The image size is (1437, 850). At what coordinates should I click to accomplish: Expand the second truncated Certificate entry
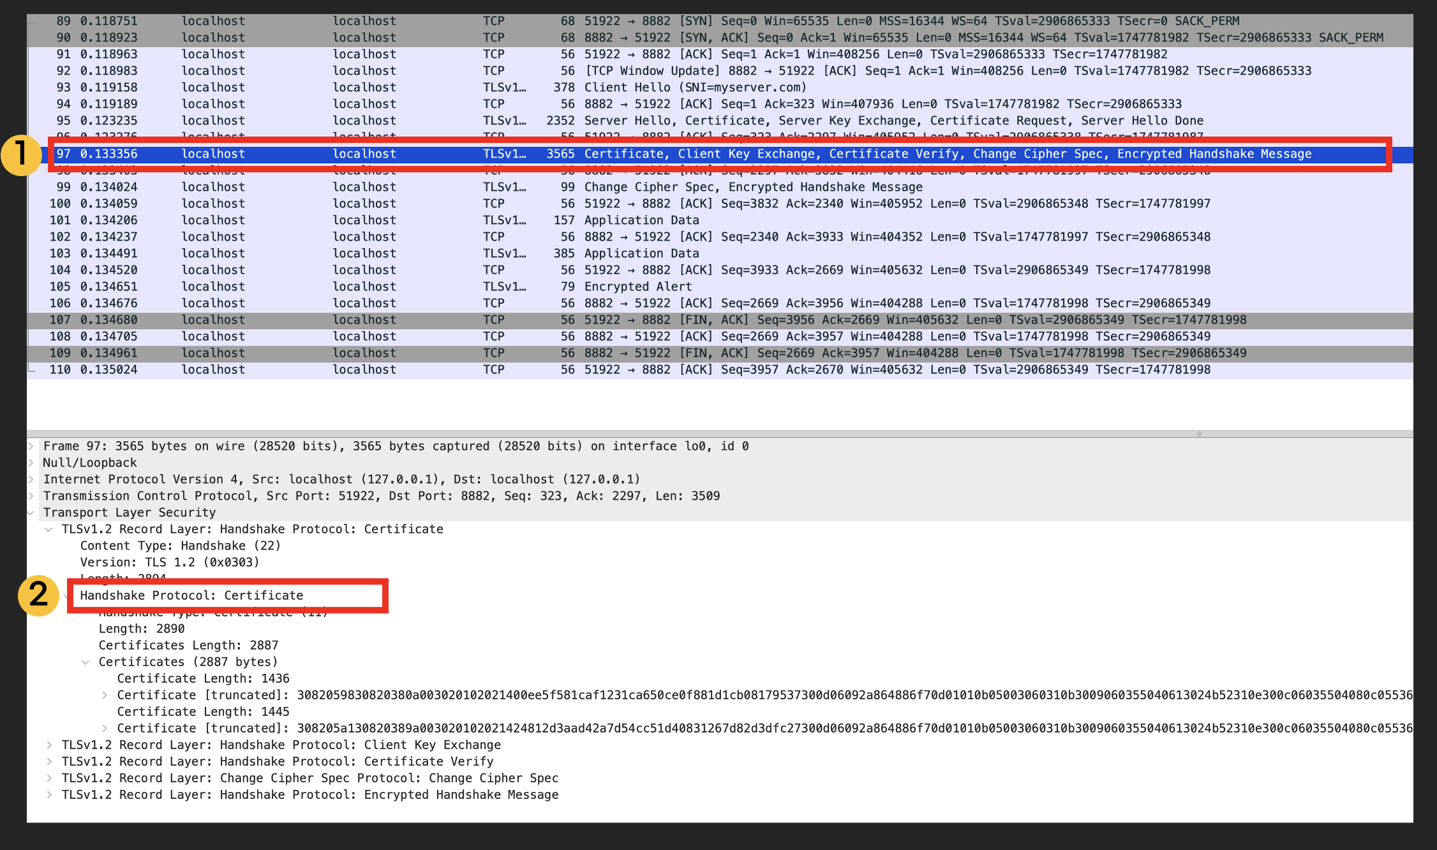pyautogui.click(x=105, y=728)
